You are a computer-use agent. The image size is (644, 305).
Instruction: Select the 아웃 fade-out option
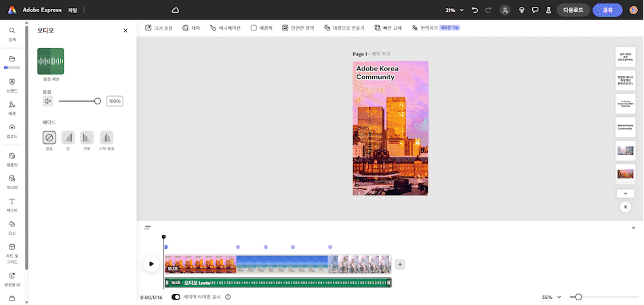[87, 137]
